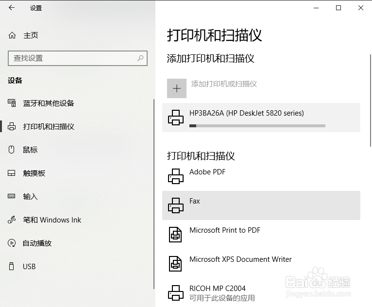This screenshot has width=372, height=307.
Task: Select the Fax device entry
Action: pos(261,205)
